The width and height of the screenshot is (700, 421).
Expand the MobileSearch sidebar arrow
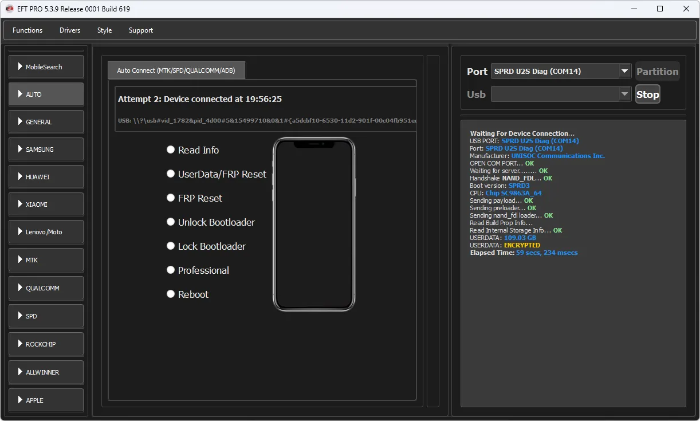pos(20,66)
